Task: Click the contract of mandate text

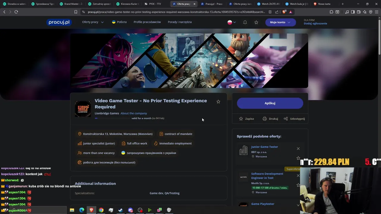Action: 179,134
